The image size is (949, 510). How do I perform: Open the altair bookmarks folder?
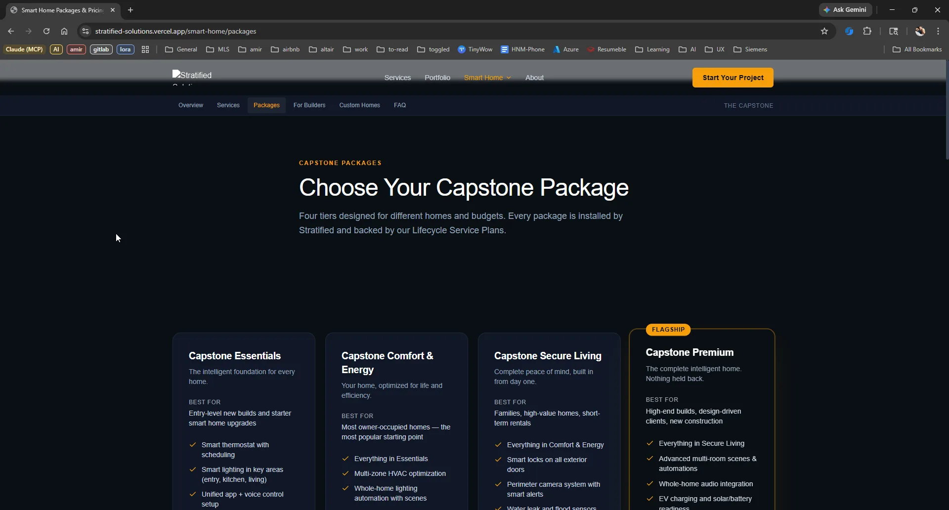[321, 49]
